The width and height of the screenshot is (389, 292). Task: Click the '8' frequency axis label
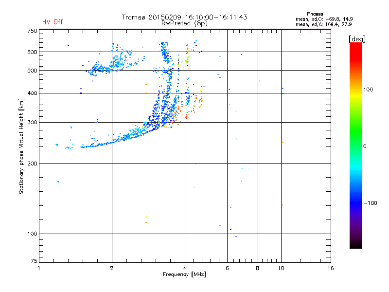tap(258, 269)
